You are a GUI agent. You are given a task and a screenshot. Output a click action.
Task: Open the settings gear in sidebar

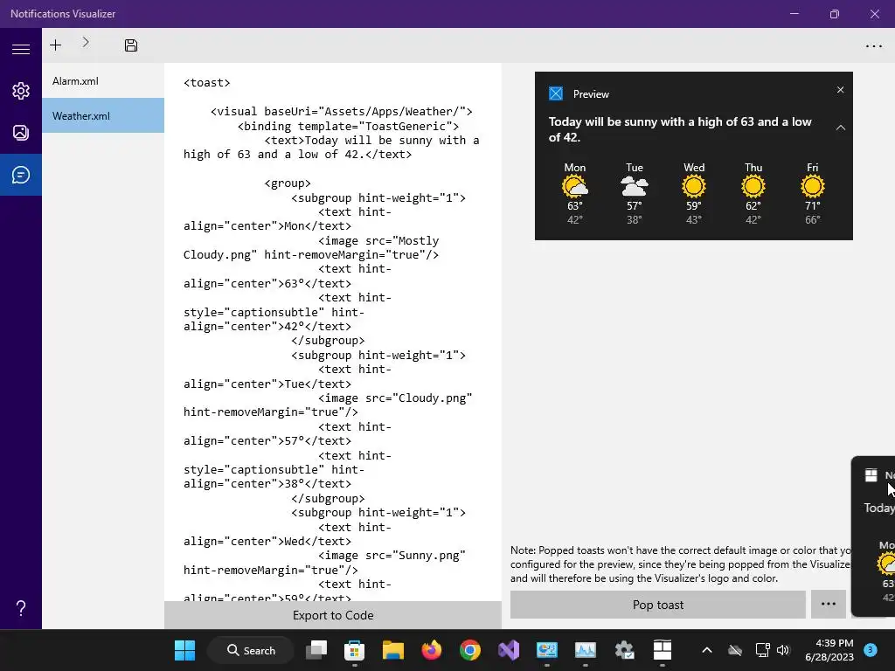(x=21, y=91)
